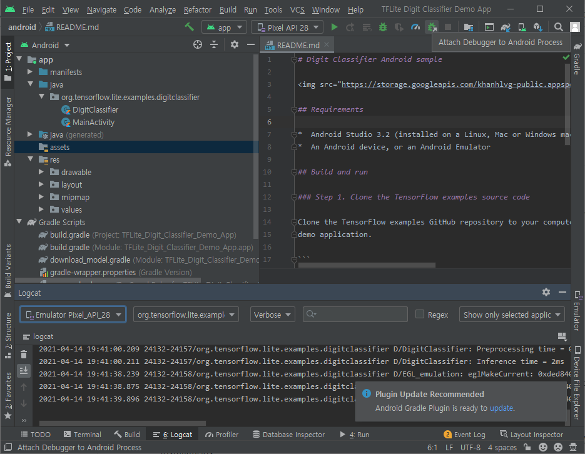This screenshot has height=454, width=585.
Task: Click the Run with Coverage icon
Action: pos(399,28)
